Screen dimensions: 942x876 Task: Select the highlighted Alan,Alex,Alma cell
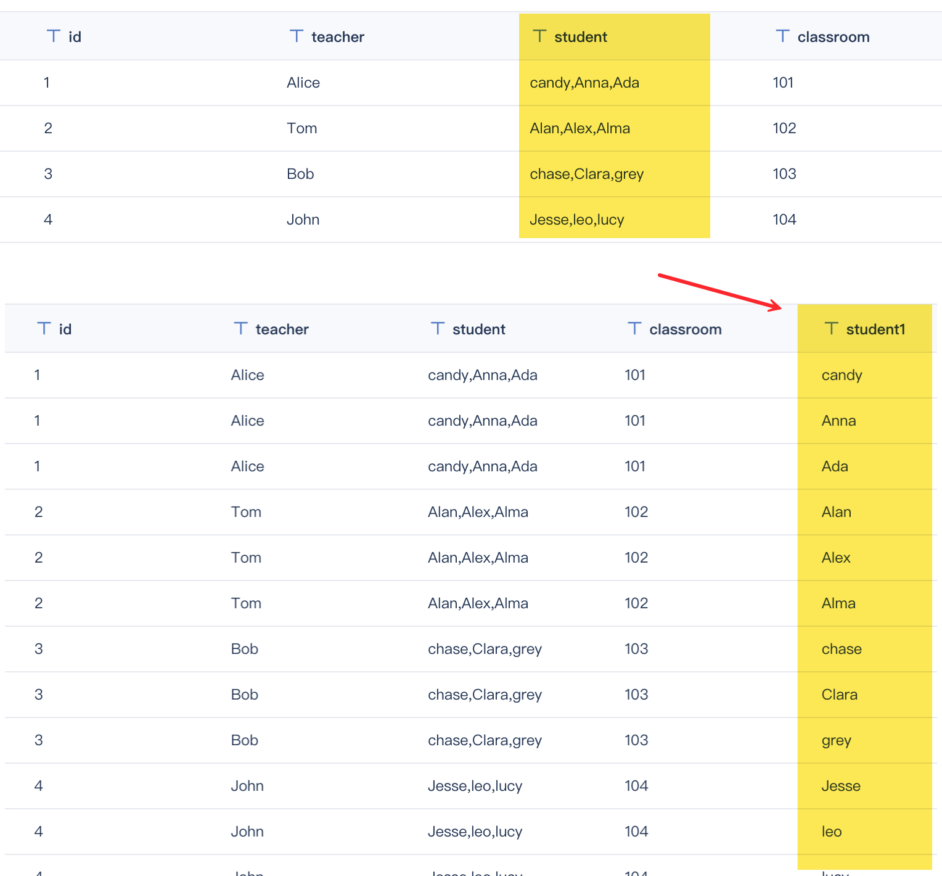click(580, 128)
